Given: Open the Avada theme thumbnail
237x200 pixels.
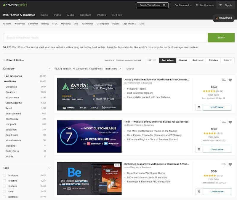Looking at the screenshot, I should [x=89, y=94].
